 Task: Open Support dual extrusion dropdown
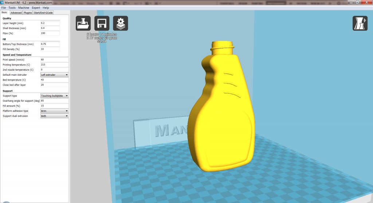click(54, 116)
